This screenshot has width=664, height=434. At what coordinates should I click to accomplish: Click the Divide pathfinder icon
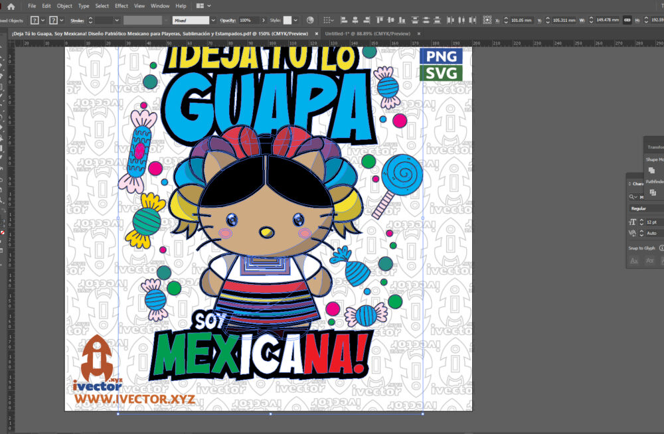[653, 192]
